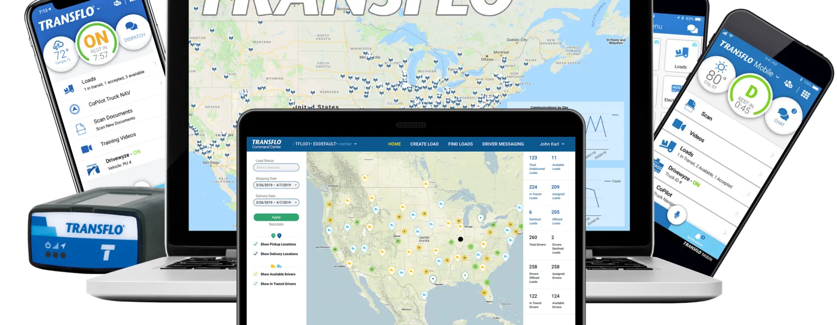
Task: Click the 123 Total Undelivered Loads stat
Action: [x=537, y=165]
